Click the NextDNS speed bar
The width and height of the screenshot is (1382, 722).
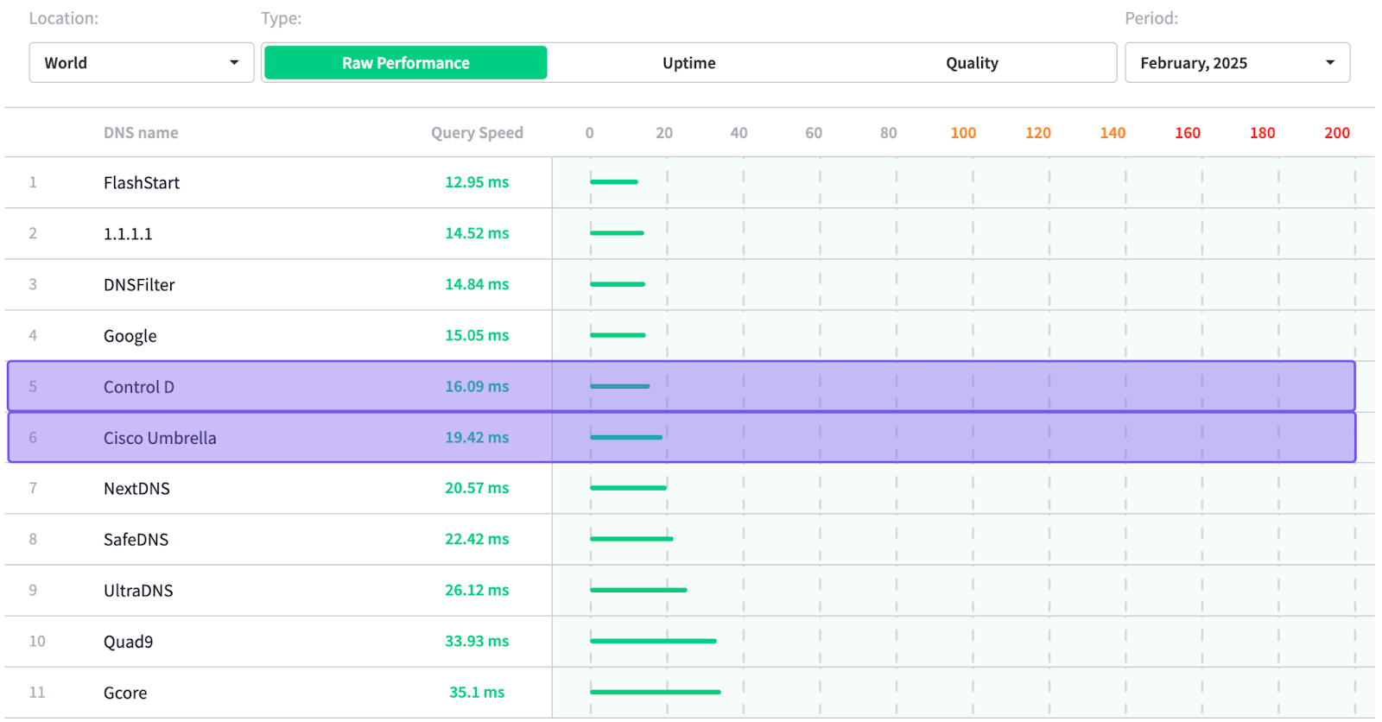628,488
